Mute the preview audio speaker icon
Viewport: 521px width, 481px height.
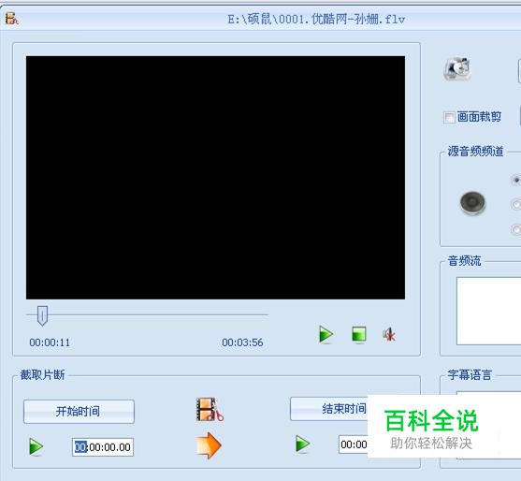(x=389, y=334)
